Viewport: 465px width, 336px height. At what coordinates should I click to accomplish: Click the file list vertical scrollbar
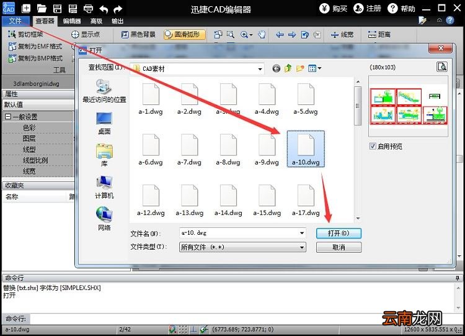tap(358, 150)
